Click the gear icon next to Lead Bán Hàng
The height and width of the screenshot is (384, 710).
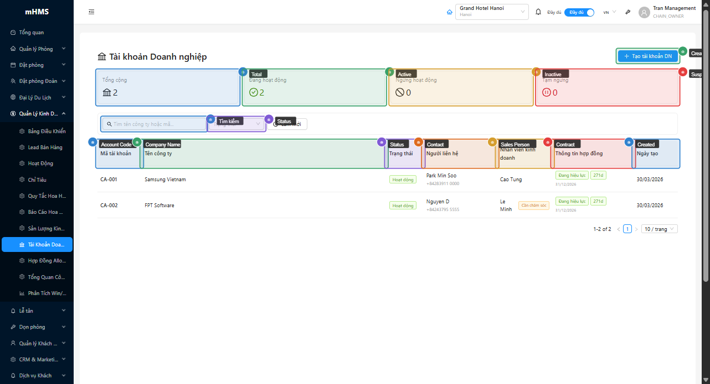pyautogui.click(x=22, y=148)
